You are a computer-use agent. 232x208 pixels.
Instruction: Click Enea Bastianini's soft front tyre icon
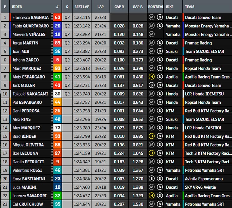(152, 179)
